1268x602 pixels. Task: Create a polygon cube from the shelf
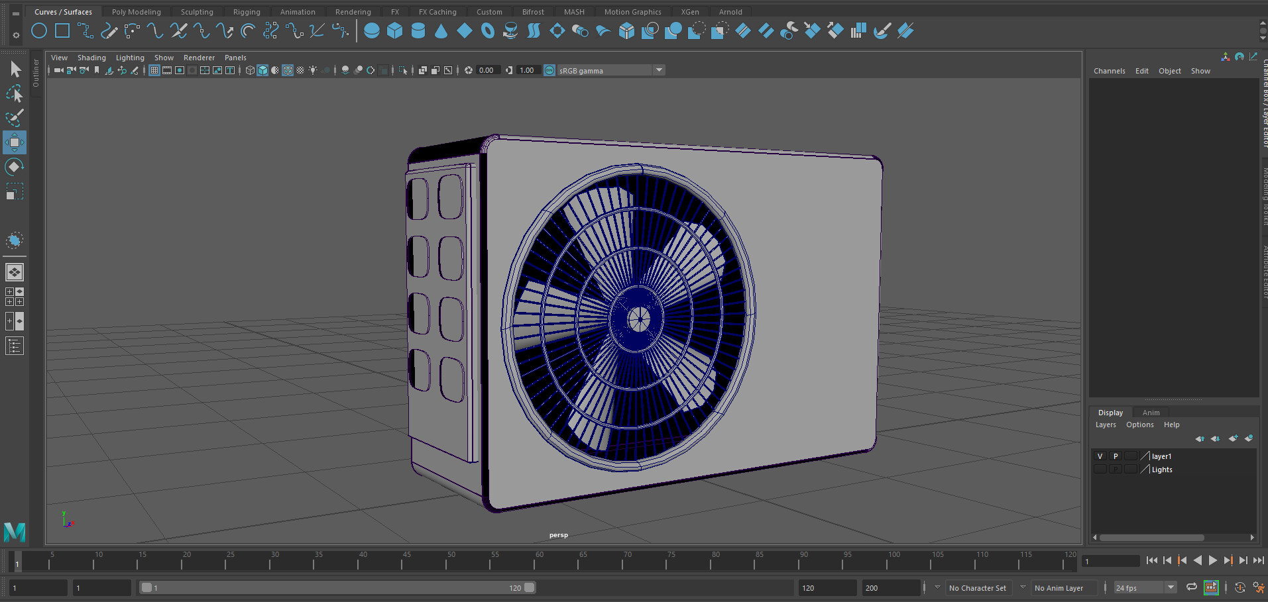click(394, 30)
